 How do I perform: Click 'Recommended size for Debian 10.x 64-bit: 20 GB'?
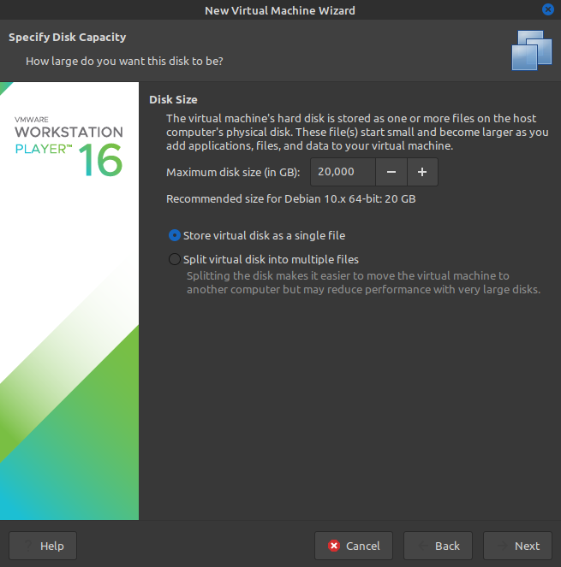pyautogui.click(x=291, y=198)
